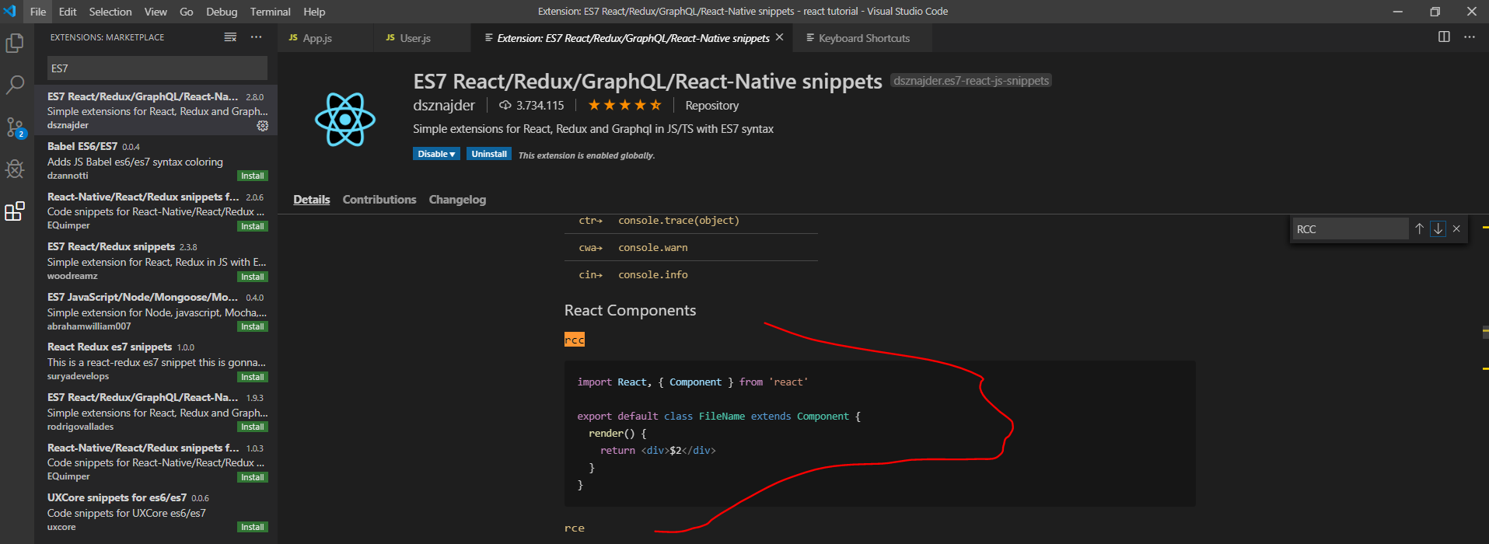Clear extensions search results icon
Screen dimensions: 1489x544
pos(230,37)
